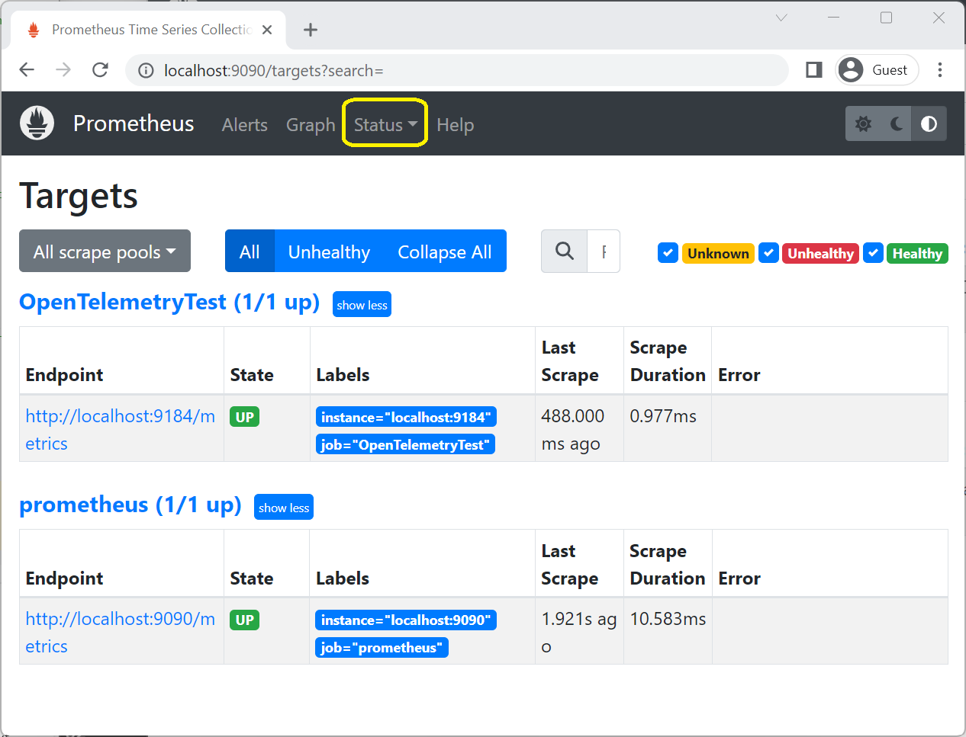Viewport: 966px width, 737px height.
Task: Open the tab search chevron
Action: click(x=781, y=18)
